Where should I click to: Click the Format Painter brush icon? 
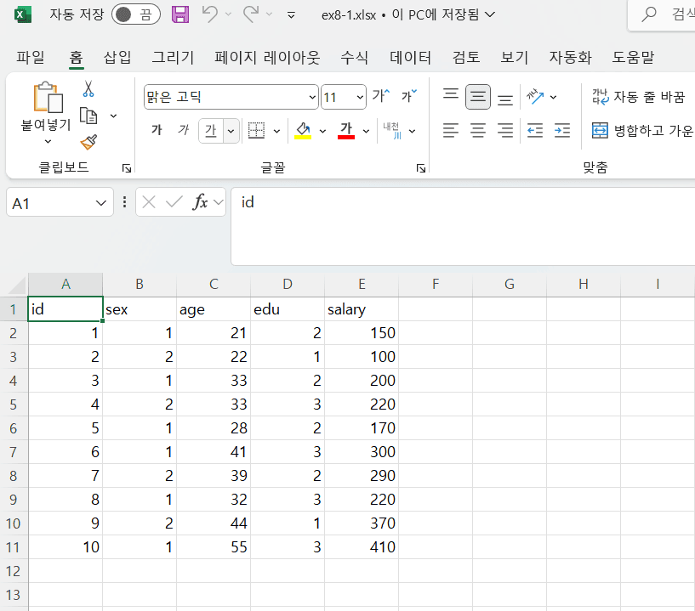88,141
